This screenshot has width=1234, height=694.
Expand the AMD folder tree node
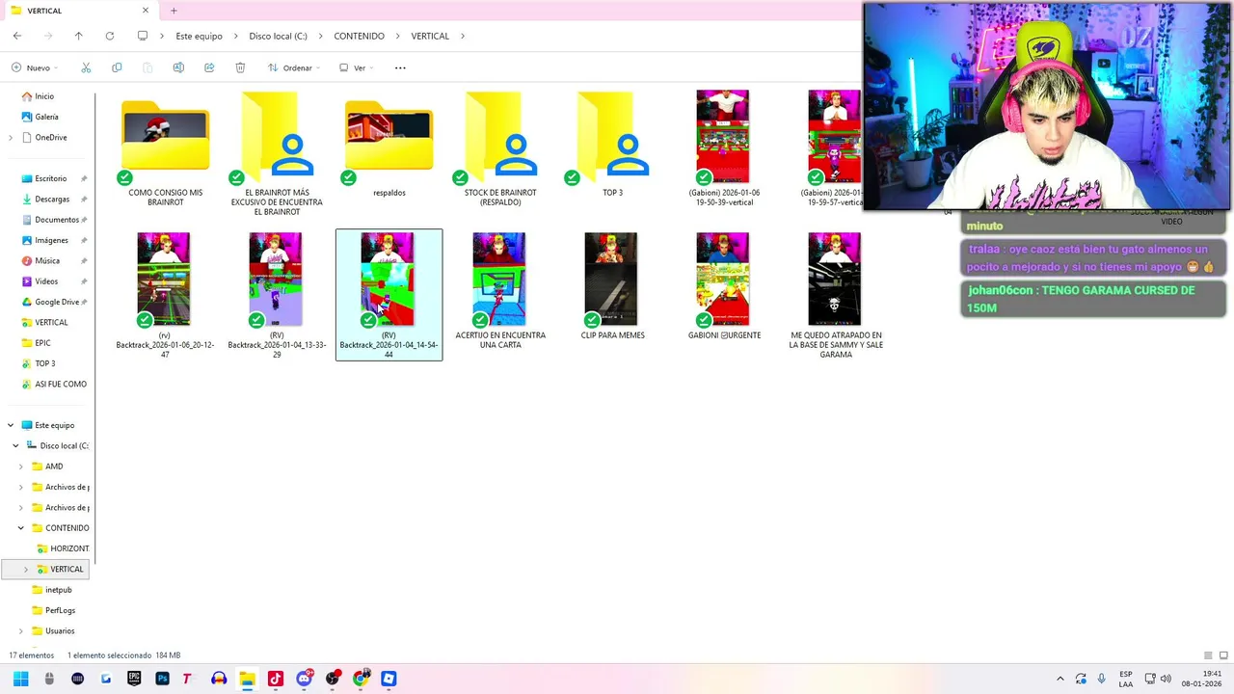tap(20, 467)
